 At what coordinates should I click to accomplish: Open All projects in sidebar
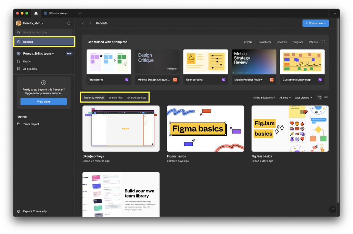[x=44, y=69]
